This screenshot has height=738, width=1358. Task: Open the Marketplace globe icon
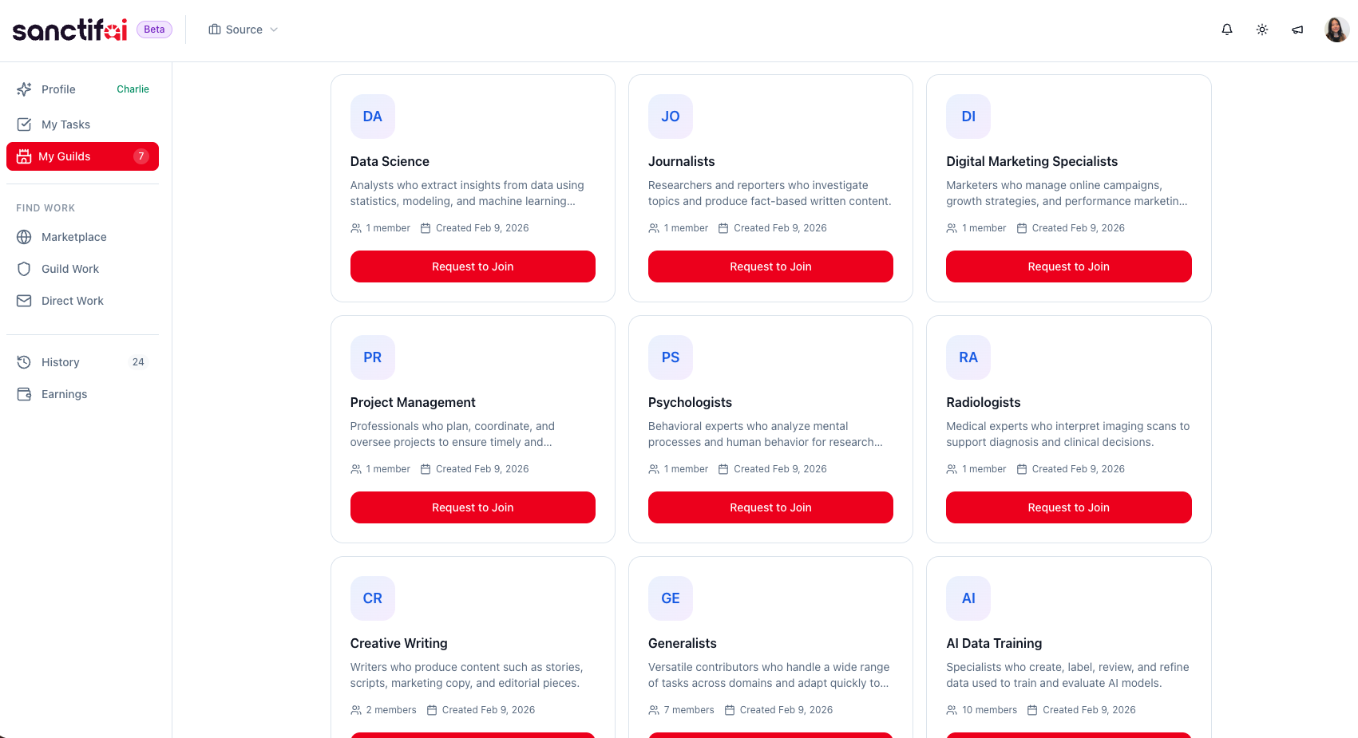pyautogui.click(x=24, y=237)
